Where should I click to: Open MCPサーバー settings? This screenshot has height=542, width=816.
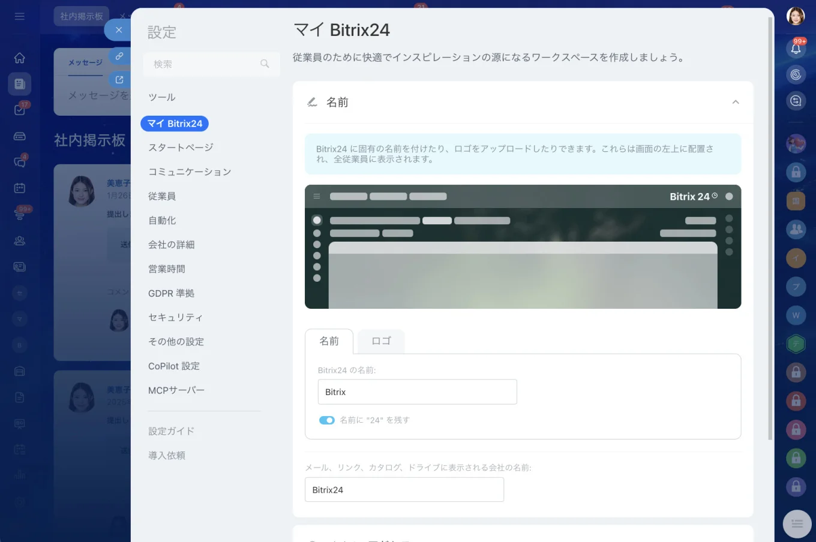(176, 390)
